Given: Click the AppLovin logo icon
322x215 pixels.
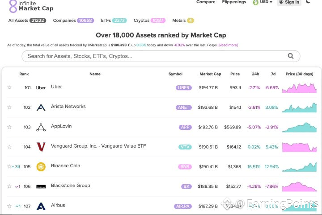Looking at the screenshot, I should point(41,128).
